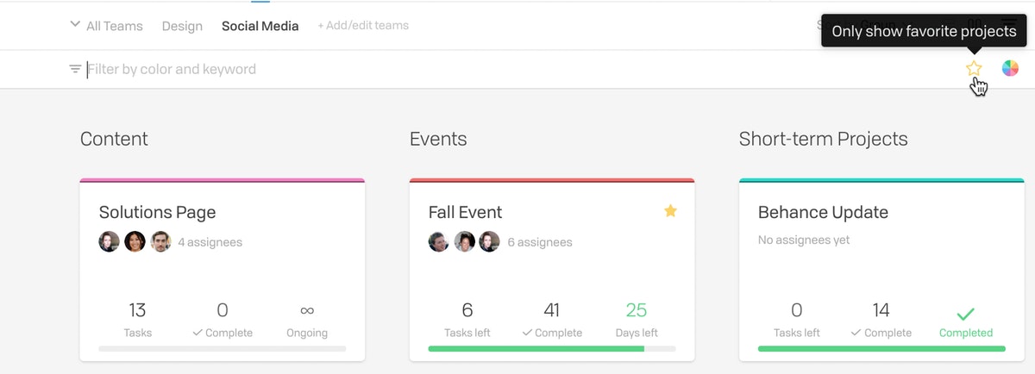This screenshot has width=1035, height=374.
Task: Click the green Completed checkmark on Behance Update
Action: tap(966, 314)
